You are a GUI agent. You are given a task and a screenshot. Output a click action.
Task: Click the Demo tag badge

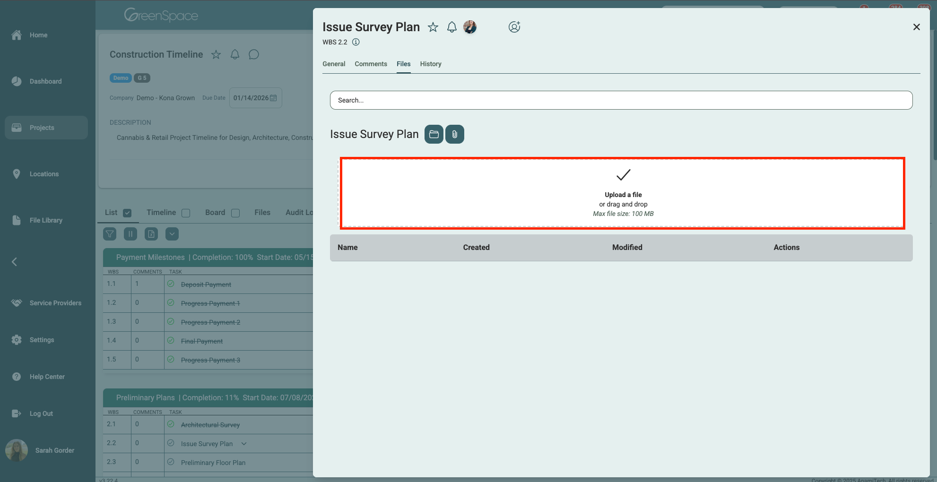click(x=121, y=78)
